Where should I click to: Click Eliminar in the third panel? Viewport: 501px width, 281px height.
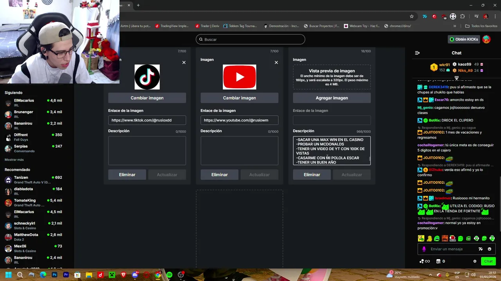coord(312,175)
